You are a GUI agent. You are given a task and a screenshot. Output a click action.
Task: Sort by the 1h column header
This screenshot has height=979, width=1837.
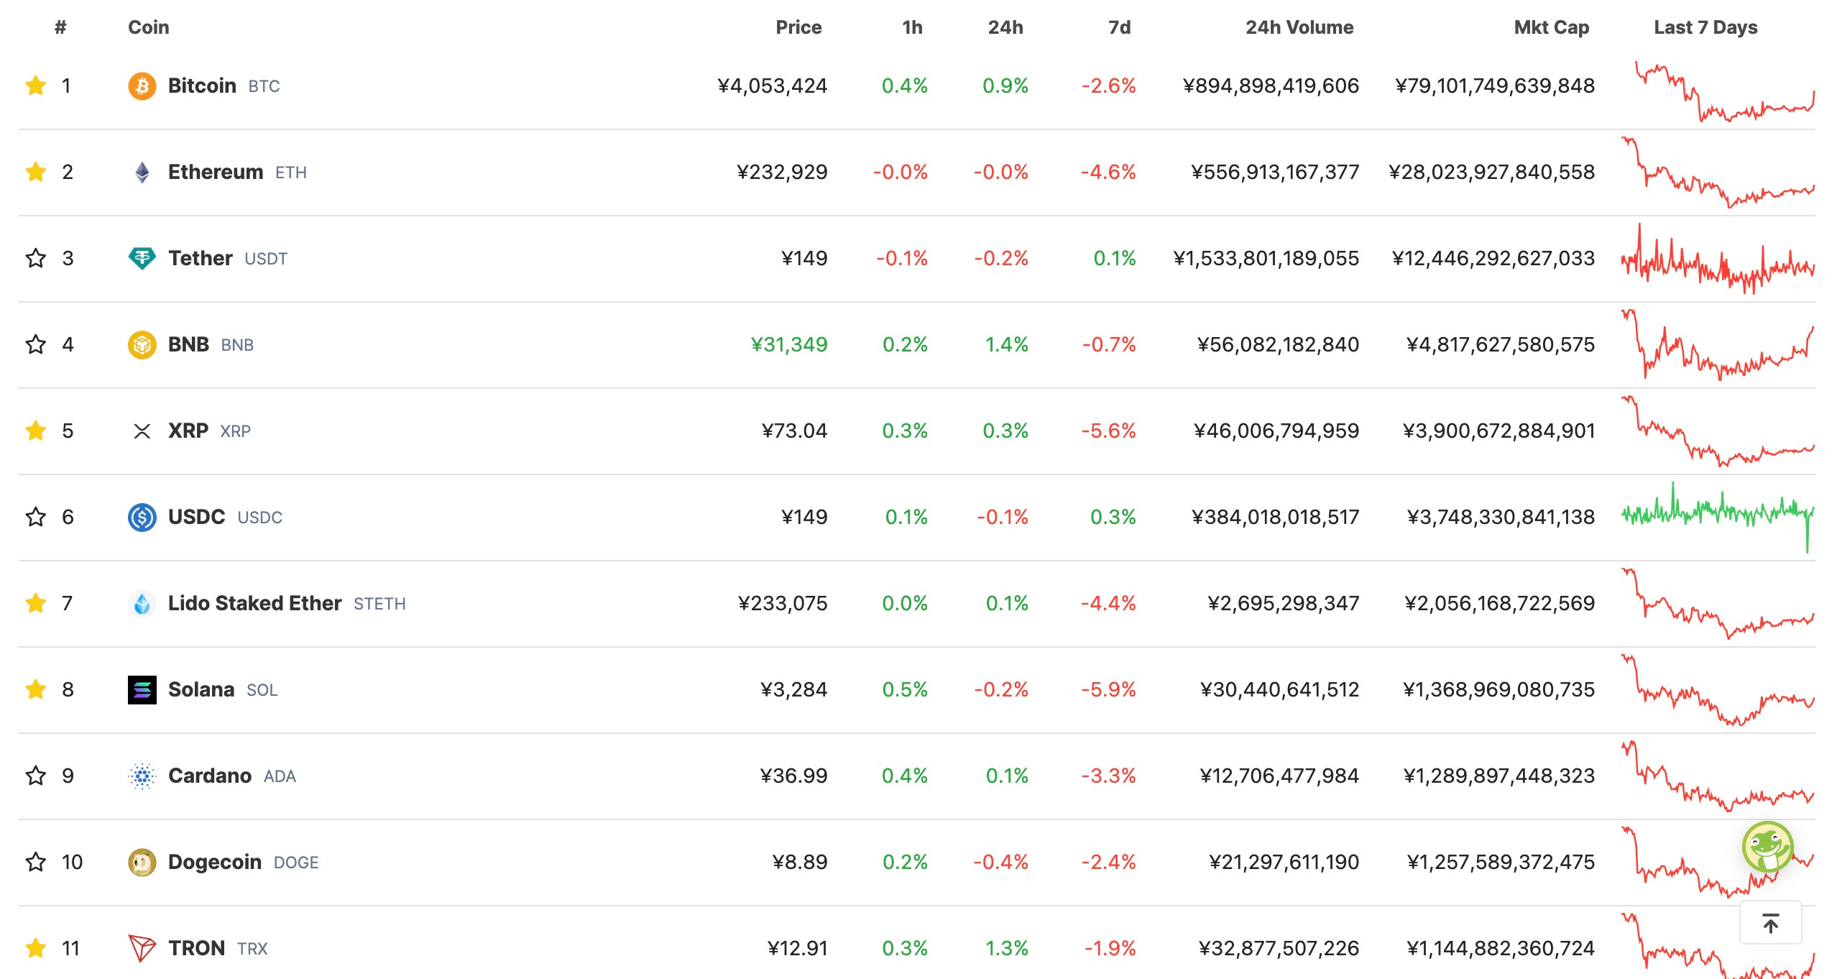coord(912,27)
